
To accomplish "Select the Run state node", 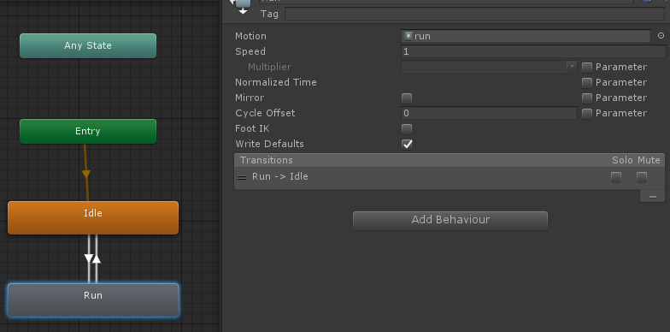I will point(93,299).
